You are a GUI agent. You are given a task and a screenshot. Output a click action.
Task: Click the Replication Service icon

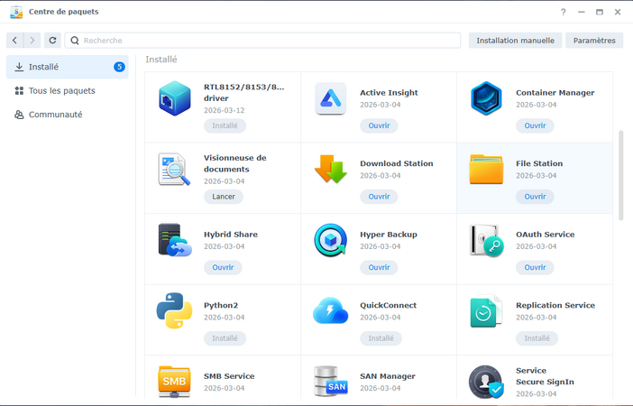[486, 310]
